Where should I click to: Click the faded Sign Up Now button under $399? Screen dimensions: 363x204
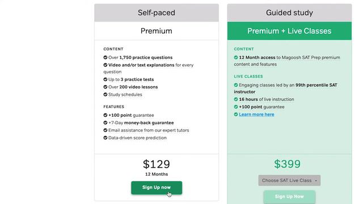(x=289, y=197)
